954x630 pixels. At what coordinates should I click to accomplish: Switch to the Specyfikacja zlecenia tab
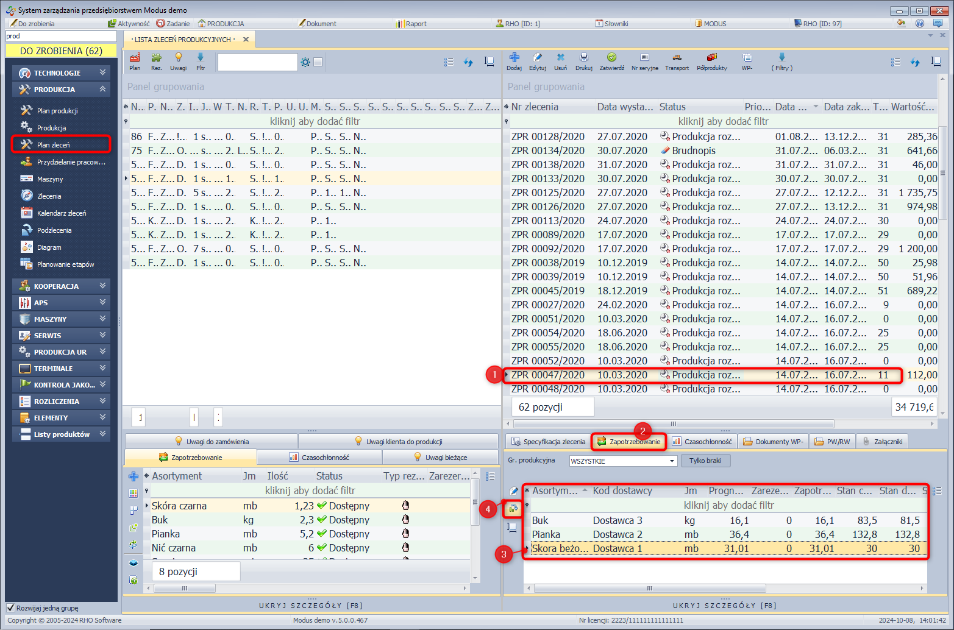pyautogui.click(x=548, y=442)
